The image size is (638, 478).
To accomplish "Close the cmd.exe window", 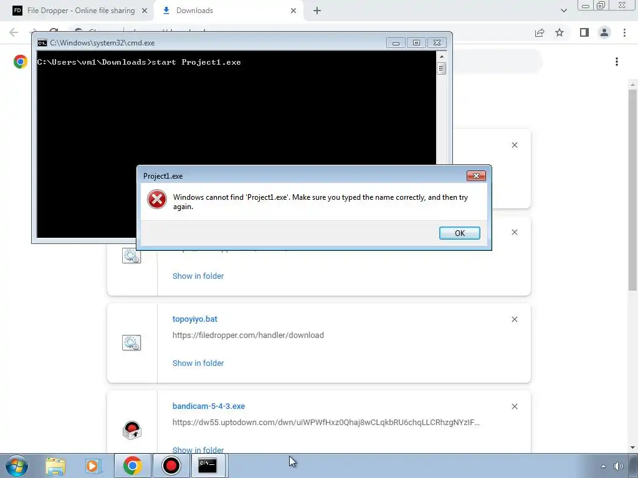I will [437, 43].
